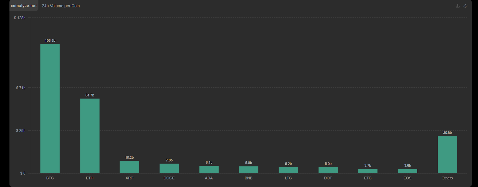Click the XRP bar in the chart
The height and width of the screenshot is (187, 478).
pos(129,167)
